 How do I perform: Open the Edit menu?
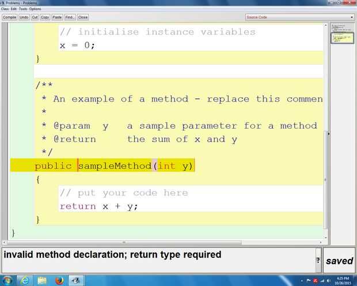click(14, 9)
